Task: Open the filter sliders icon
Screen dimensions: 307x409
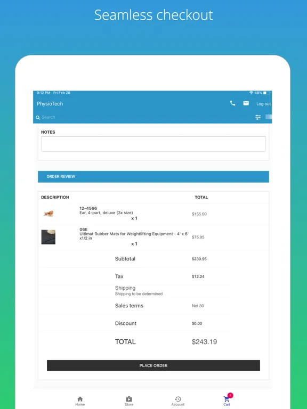Action: click(x=258, y=117)
